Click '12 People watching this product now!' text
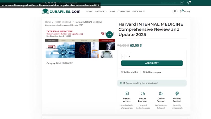The image size is (211, 119). [140, 83]
